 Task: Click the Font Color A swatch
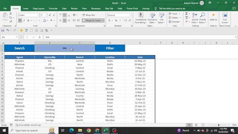(x=51, y=20)
